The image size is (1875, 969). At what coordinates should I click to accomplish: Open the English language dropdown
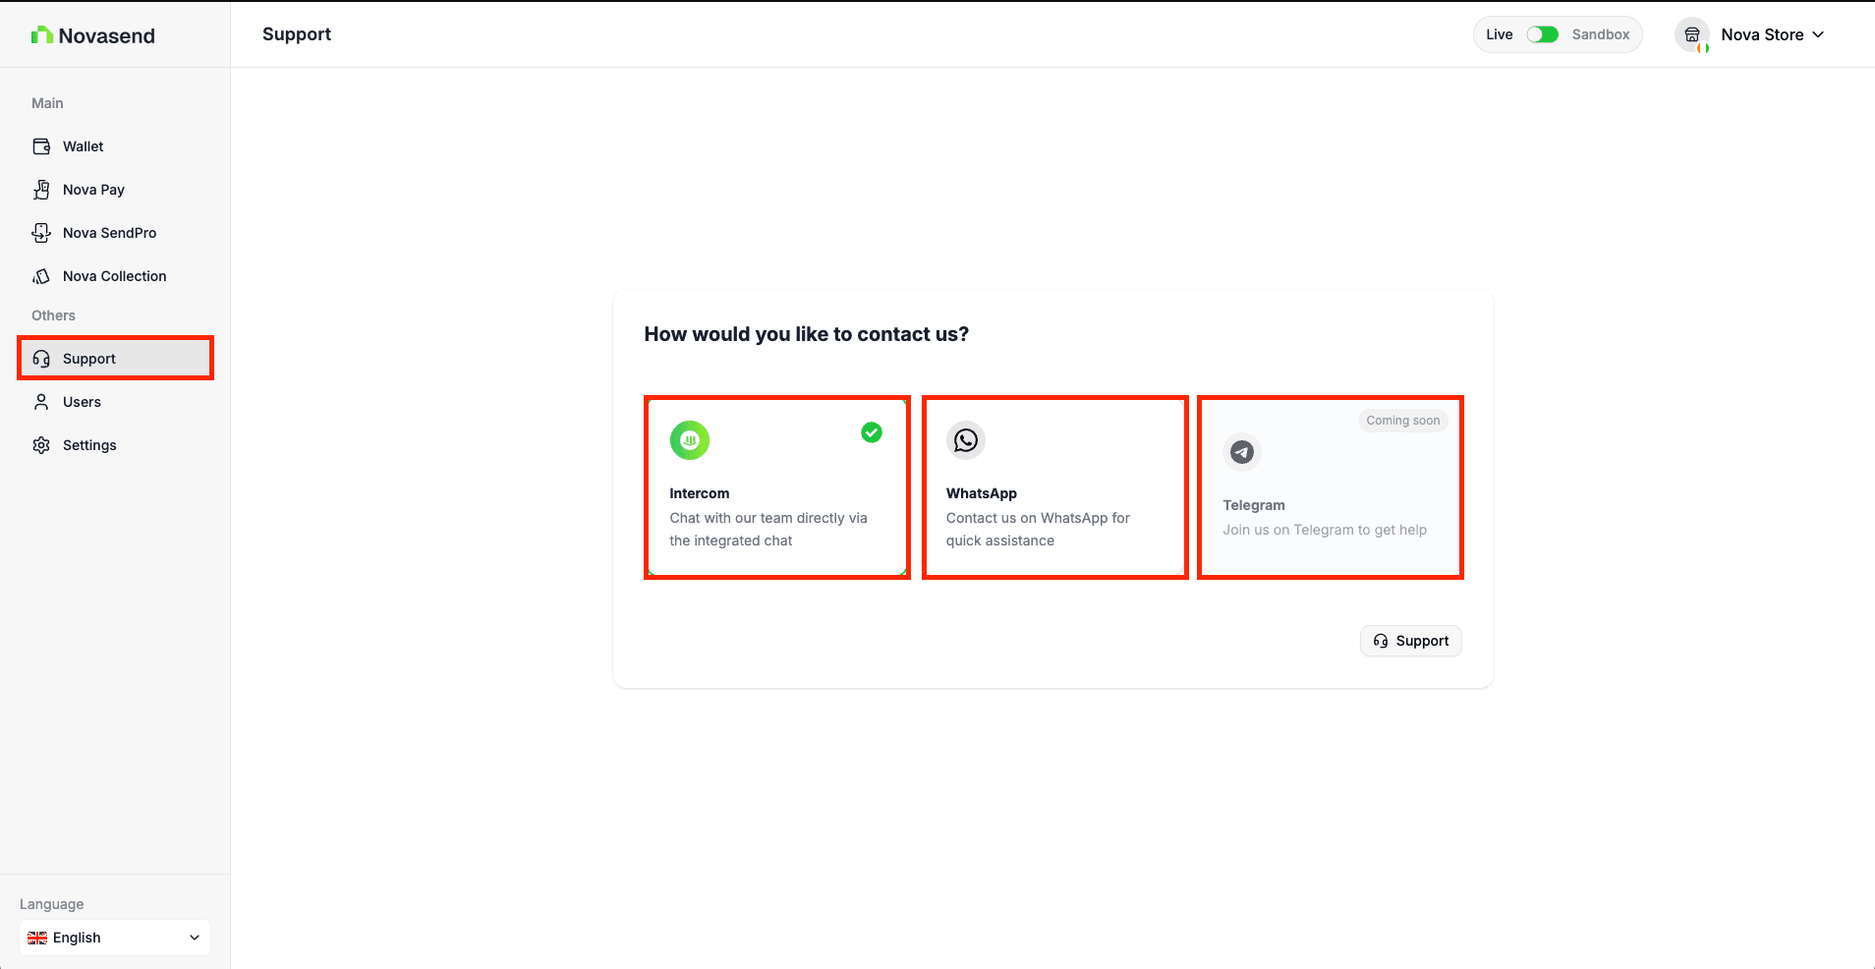[115, 938]
